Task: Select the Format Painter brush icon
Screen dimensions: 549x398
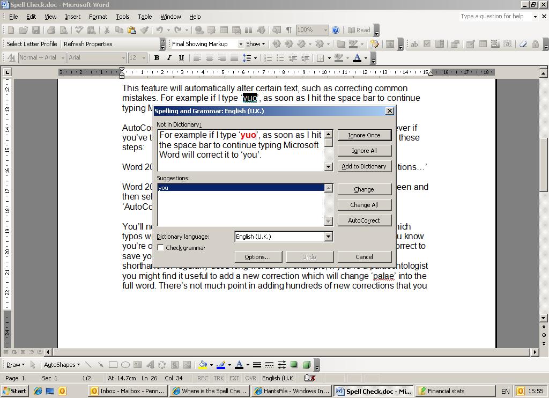Action: tap(144, 30)
